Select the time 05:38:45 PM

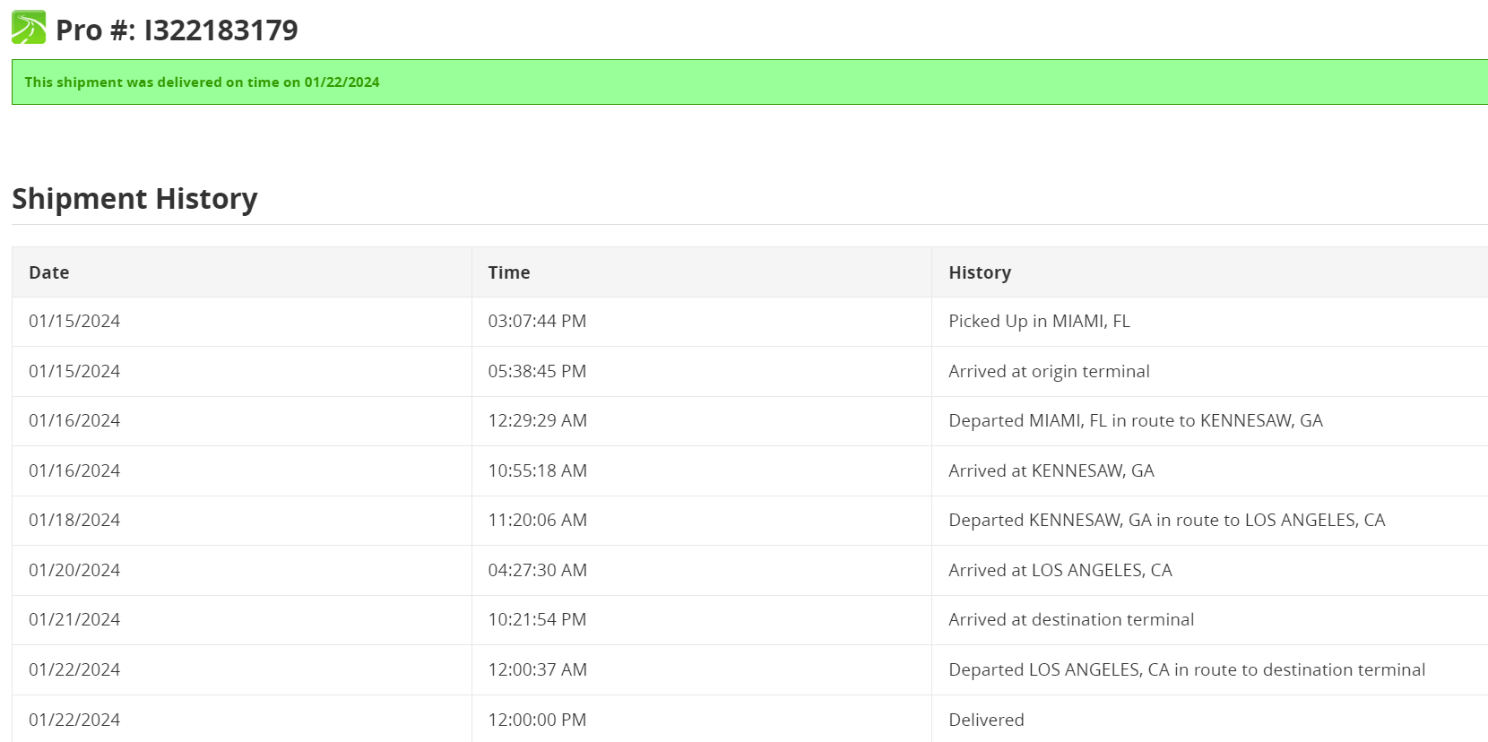click(537, 371)
